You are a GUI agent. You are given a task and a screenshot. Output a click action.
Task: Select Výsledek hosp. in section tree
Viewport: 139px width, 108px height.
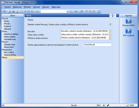click(x=9, y=44)
